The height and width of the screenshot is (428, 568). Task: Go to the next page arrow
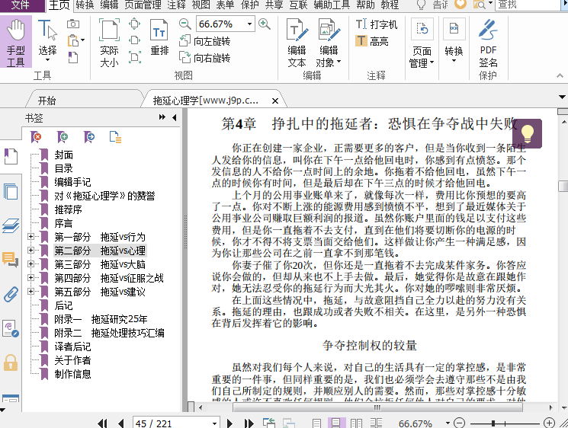point(229,423)
